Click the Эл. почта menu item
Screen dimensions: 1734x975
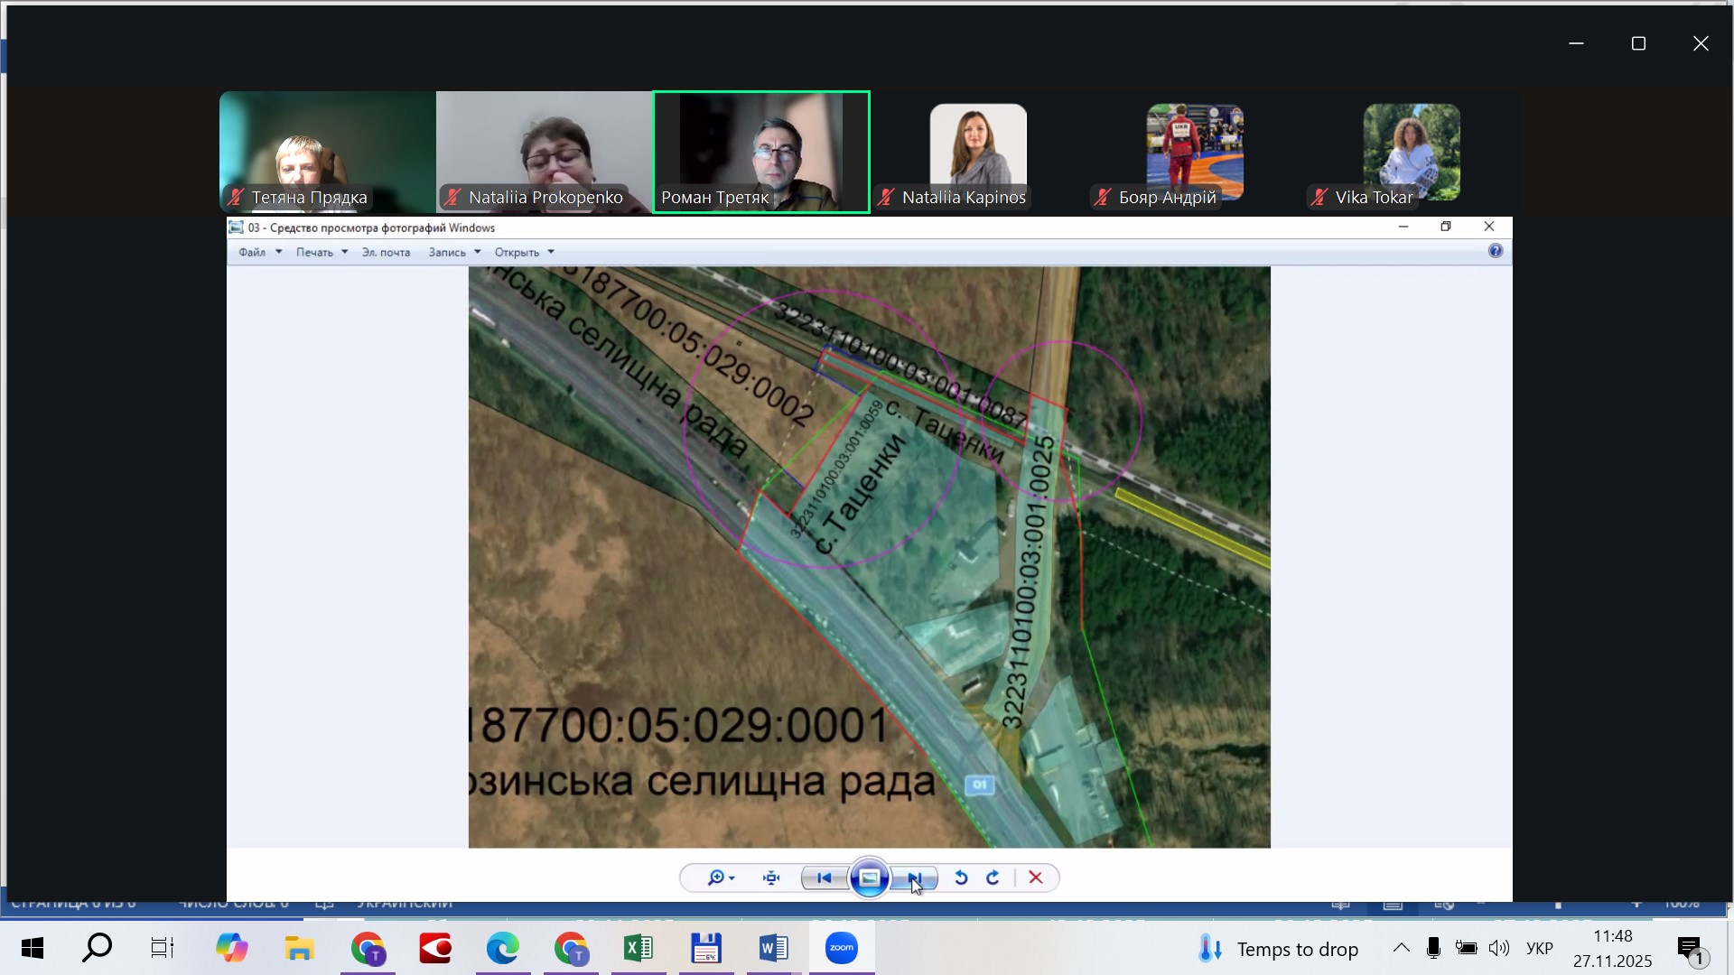(x=386, y=252)
